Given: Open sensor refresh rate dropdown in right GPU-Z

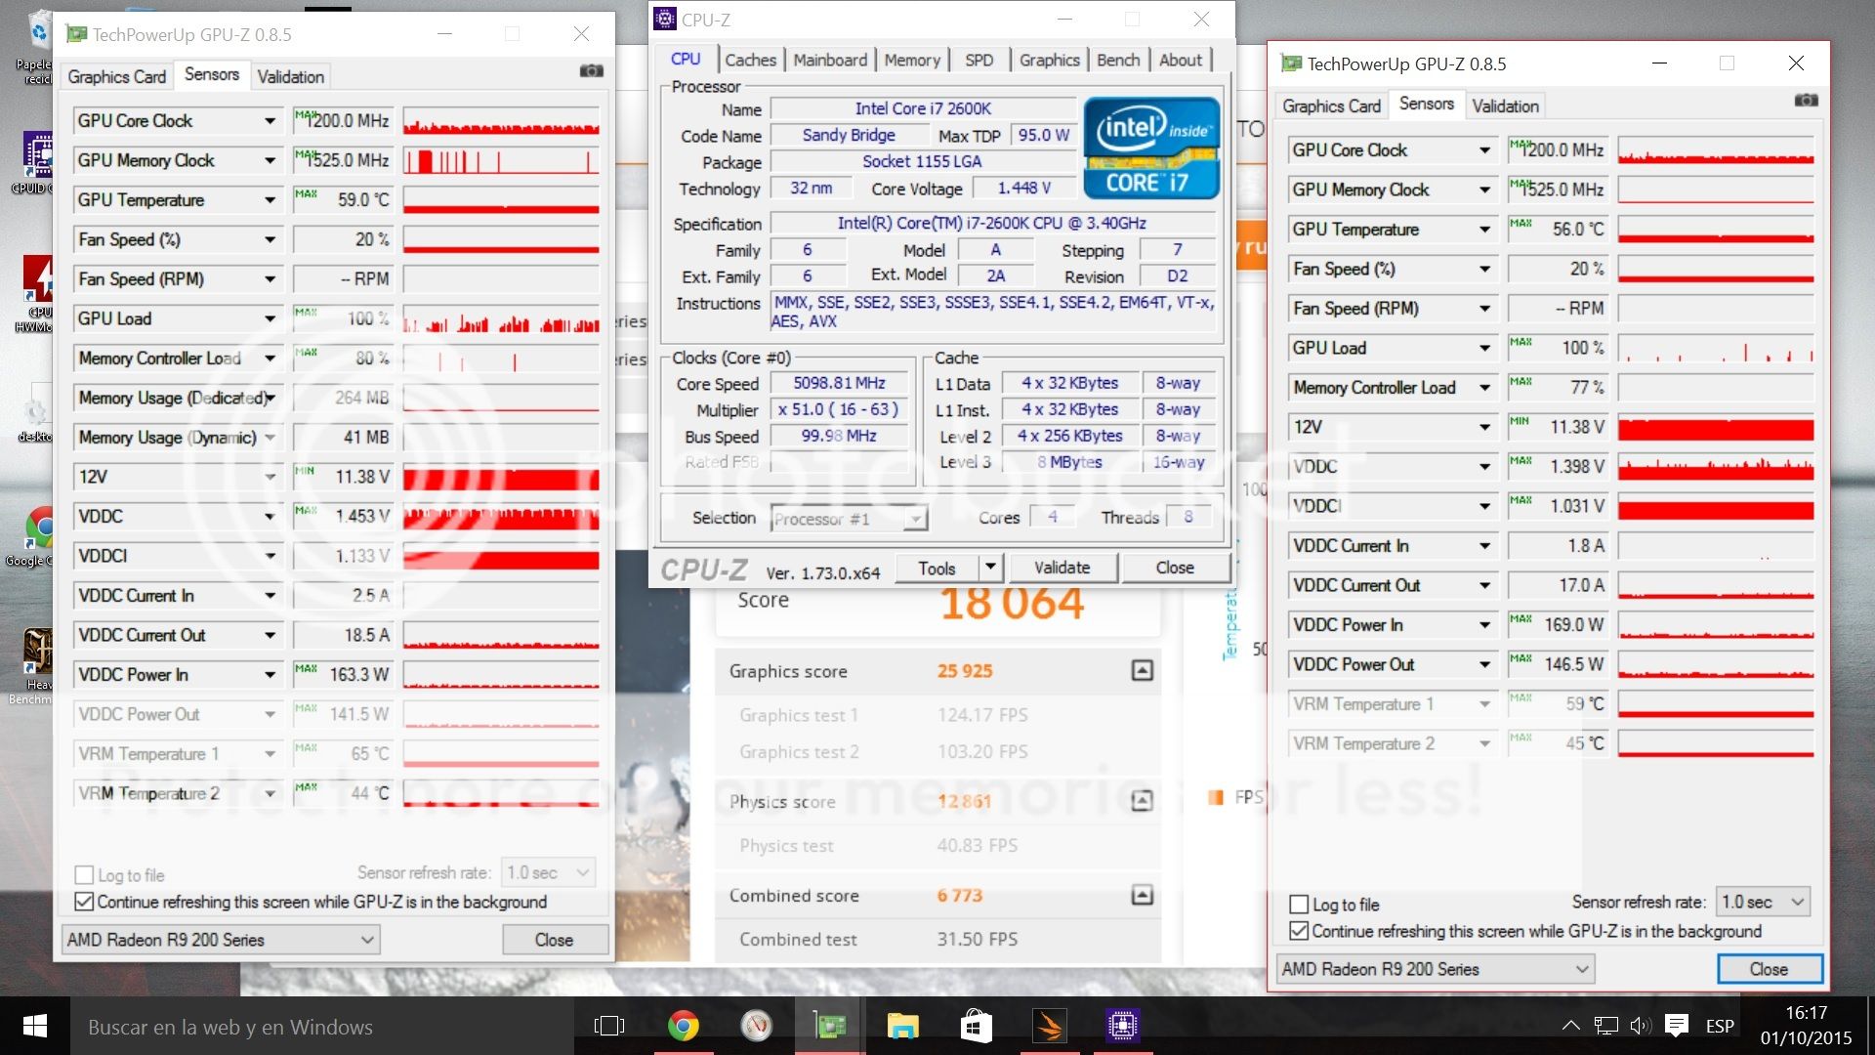Looking at the screenshot, I should (1764, 902).
